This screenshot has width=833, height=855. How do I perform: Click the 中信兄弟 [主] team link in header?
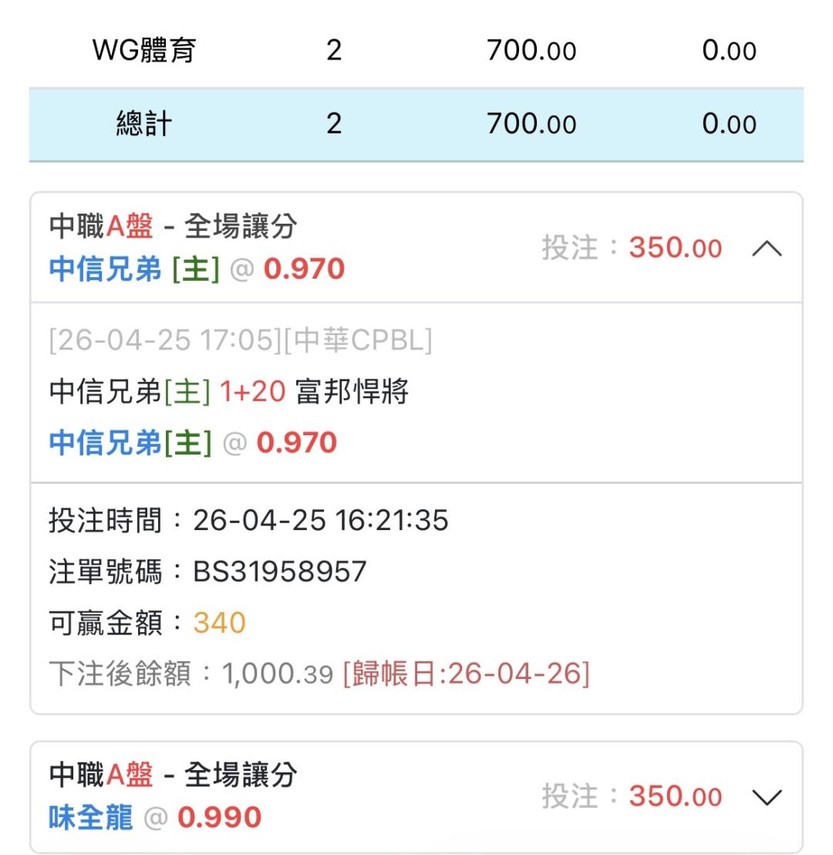[134, 269]
